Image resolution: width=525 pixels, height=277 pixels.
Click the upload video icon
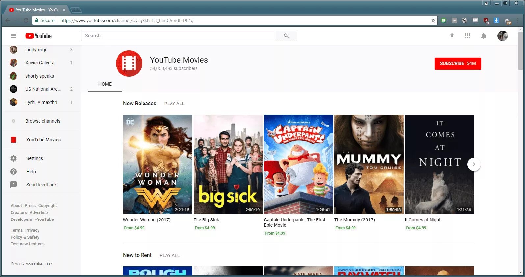(x=452, y=36)
